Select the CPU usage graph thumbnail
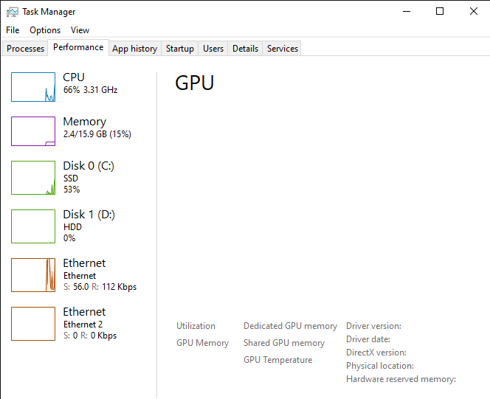The width and height of the screenshot is (490, 399). (x=33, y=87)
